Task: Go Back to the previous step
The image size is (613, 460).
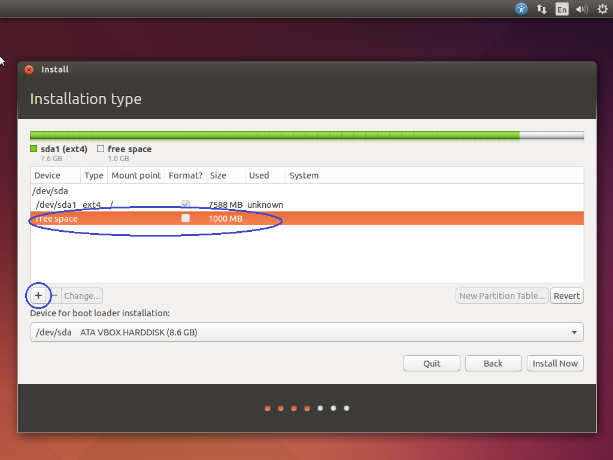Action: 493,363
